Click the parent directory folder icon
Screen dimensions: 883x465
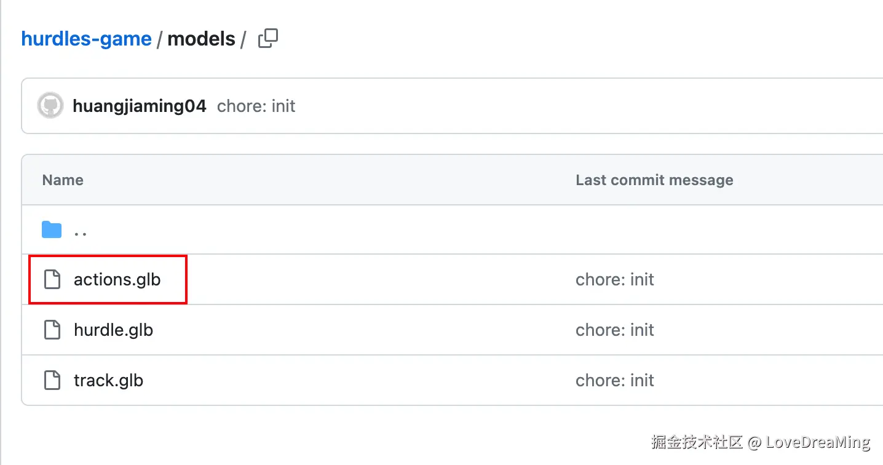[52, 230]
